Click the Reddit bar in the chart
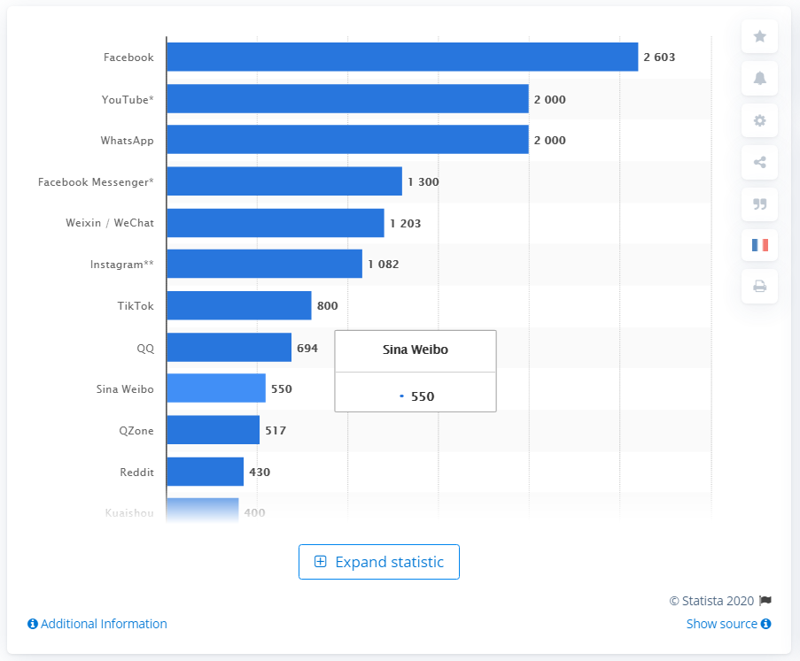Viewport: 800px width, 661px height. point(206,472)
